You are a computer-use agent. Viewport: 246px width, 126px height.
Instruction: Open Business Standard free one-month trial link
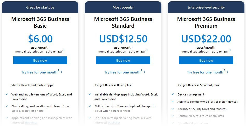point(122,72)
